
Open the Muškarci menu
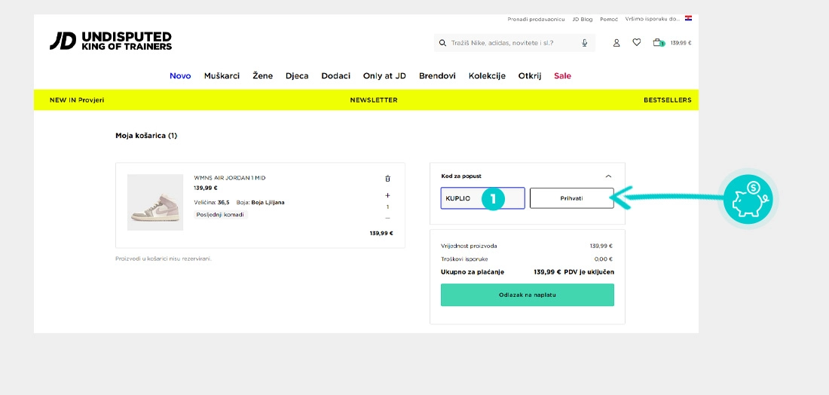point(222,75)
